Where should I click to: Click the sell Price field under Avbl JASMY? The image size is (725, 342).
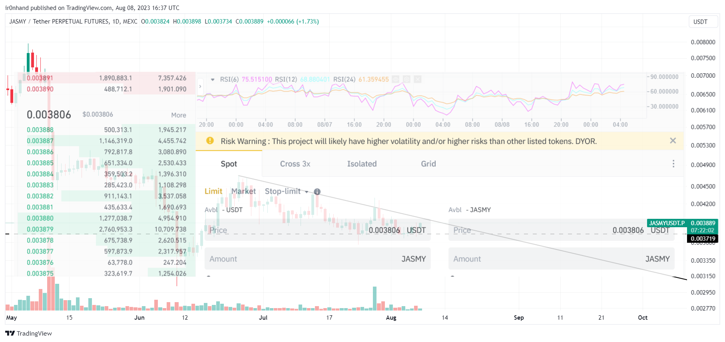click(562, 230)
